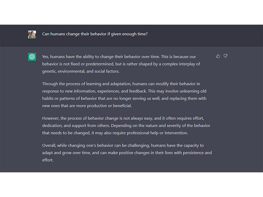Click the line starting 'Through the process of learning'
Screen dimensions: 263x197
coord(121,84)
